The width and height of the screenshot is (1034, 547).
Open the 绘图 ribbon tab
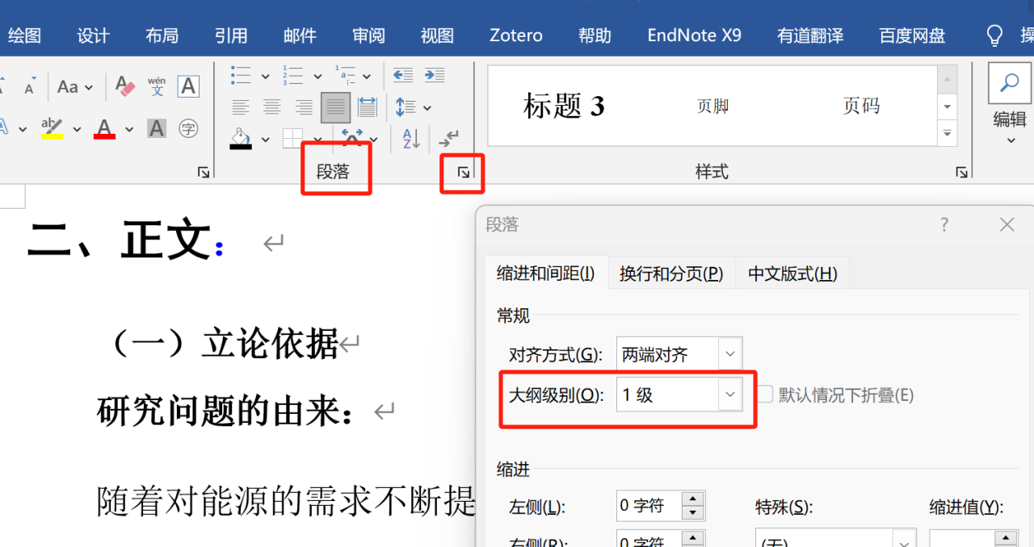[24, 35]
